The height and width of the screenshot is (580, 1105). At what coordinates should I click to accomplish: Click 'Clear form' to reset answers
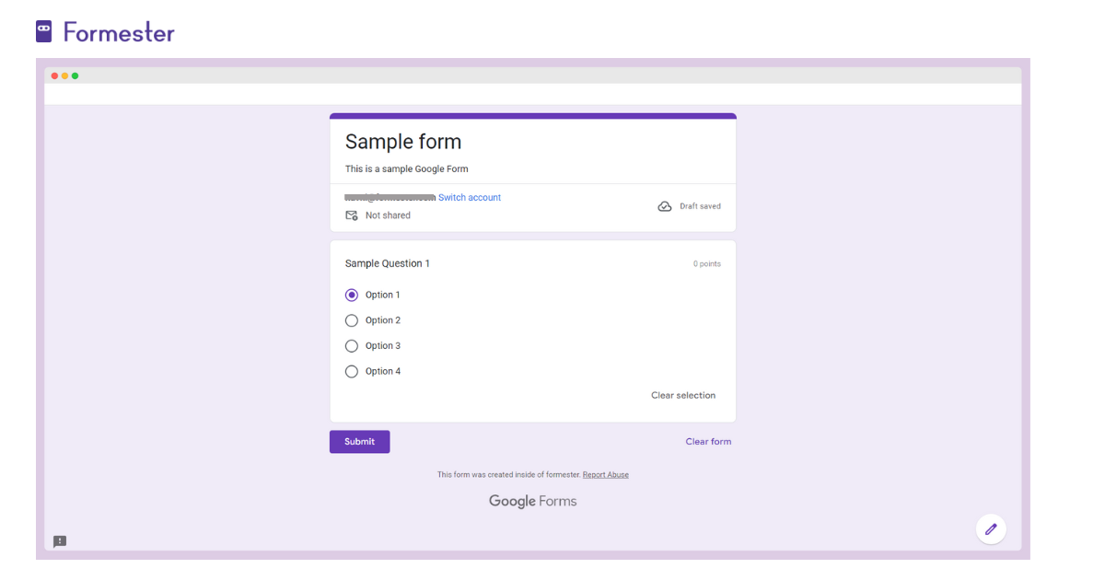(x=708, y=441)
